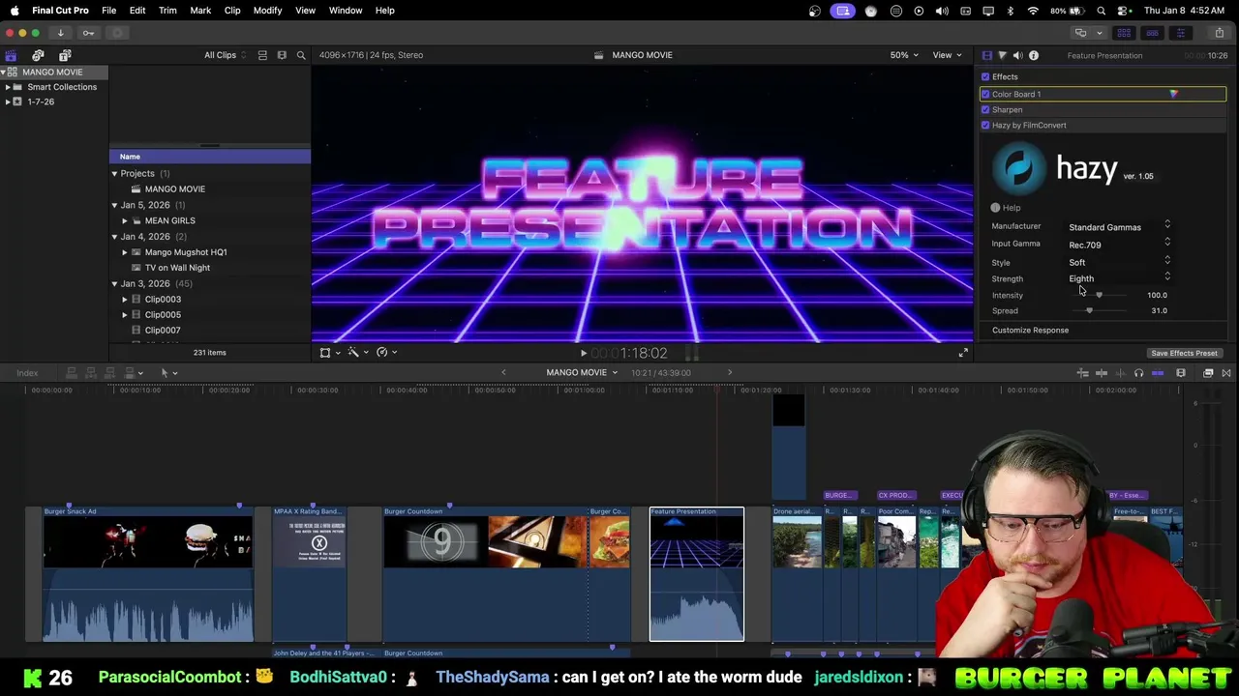Expand the MEAN GIRLS clip row
Image resolution: width=1239 pixels, height=696 pixels.
tap(125, 220)
